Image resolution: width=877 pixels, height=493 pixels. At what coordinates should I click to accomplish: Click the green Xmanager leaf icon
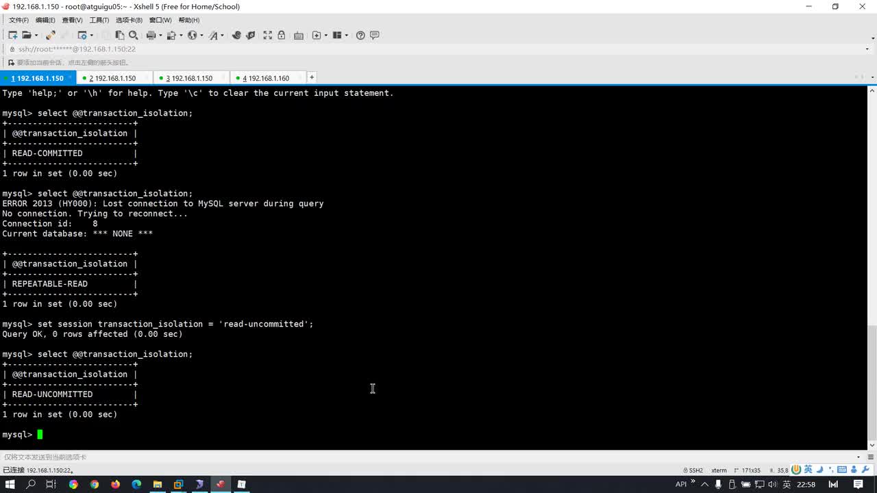[x=251, y=35]
